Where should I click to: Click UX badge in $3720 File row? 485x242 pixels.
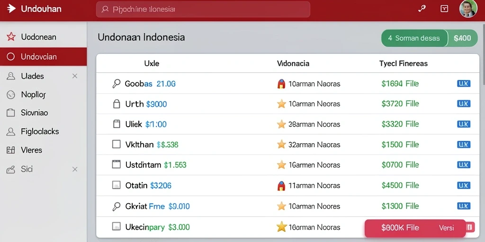click(x=464, y=104)
